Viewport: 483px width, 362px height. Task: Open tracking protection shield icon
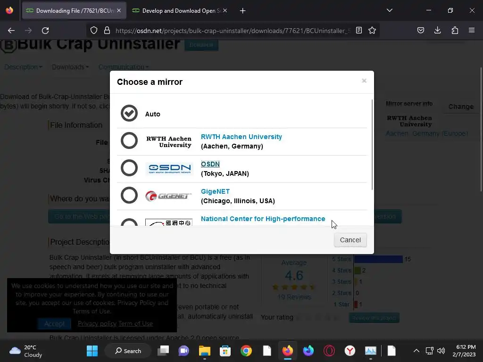[x=94, y=31]
